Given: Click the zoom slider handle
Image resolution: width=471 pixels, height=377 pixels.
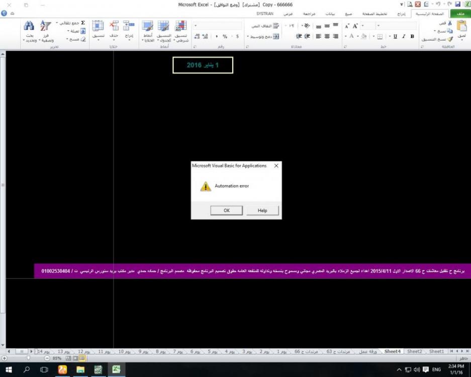Looking at the screenshot, I should point(28,358).
